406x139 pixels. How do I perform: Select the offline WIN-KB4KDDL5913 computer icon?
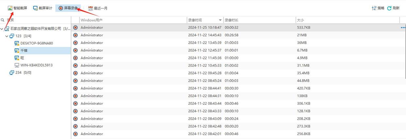pyautogui.click(x=17, y=65)
